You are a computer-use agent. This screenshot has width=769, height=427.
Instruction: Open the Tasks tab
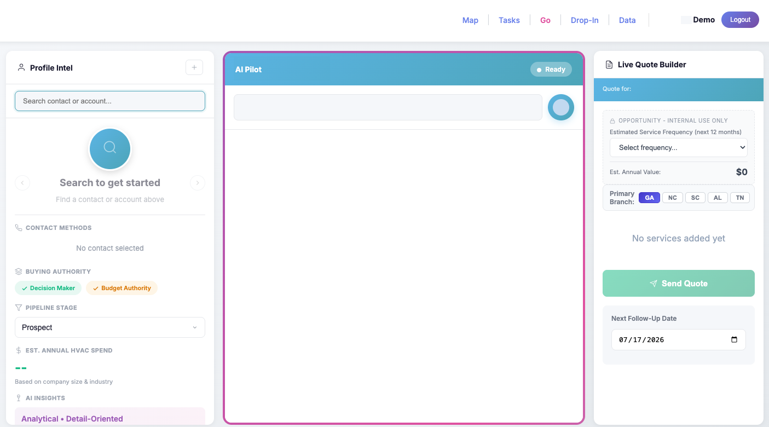point(509,20)
